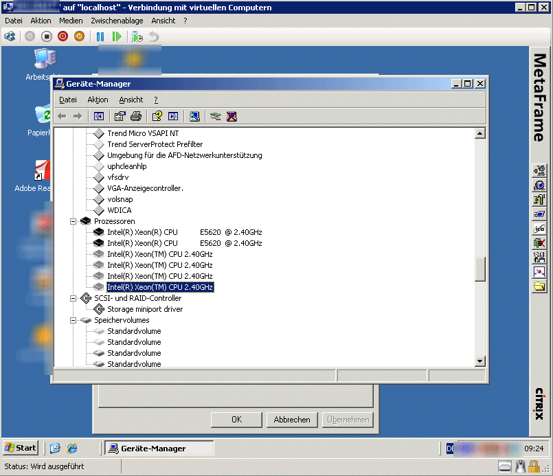The height and width of the screenshot is (476, 553).
Task: Click OK in the background dialog
Action: tap(236, 420)
